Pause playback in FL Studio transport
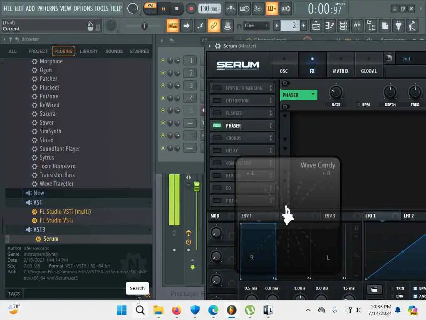426x320 pixels. pos(163,9)
